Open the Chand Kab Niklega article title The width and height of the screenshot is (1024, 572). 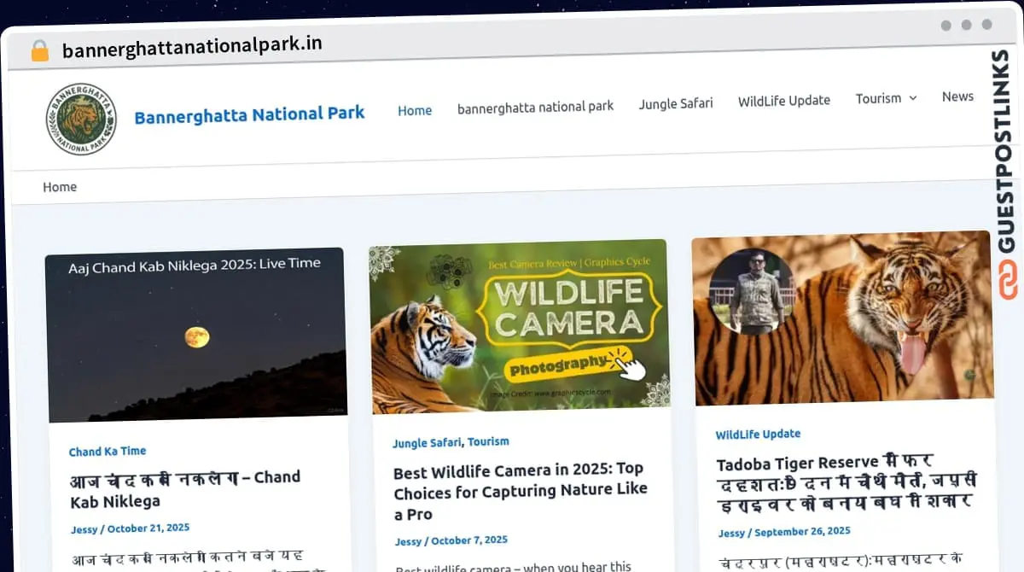coord(185,489)
